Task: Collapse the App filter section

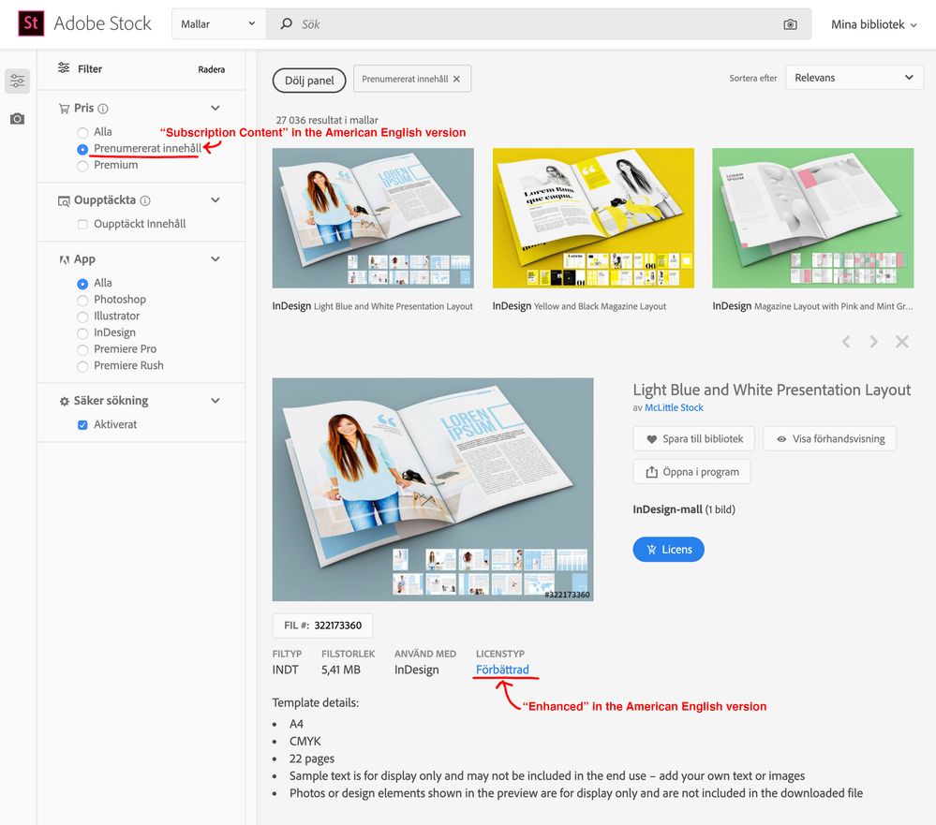Action: coord(215,258)
